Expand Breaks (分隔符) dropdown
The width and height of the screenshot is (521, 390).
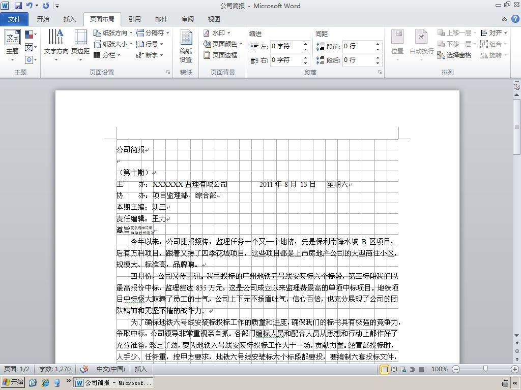click(x=153, y=33)
